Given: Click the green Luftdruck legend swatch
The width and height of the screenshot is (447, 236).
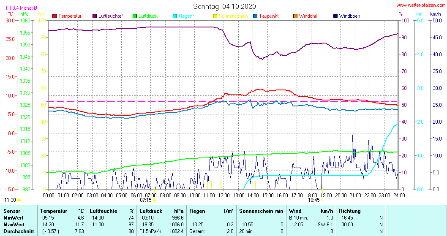Looking at the screenshot, I should pyautogui.click(x=135, y=16).
